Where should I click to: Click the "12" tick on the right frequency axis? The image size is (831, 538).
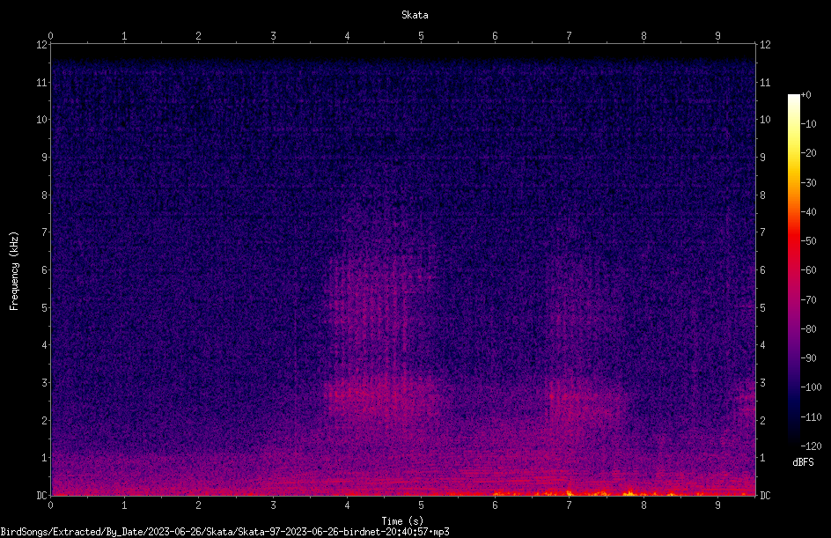(765, 45)
